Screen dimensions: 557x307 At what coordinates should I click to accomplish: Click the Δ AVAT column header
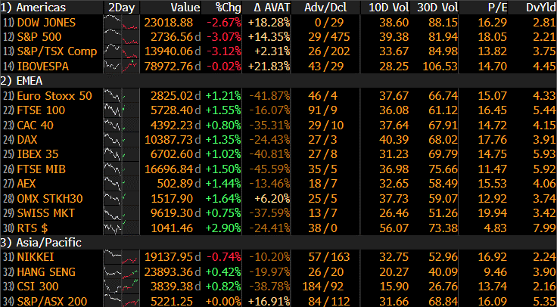click(x=272, y=8)
